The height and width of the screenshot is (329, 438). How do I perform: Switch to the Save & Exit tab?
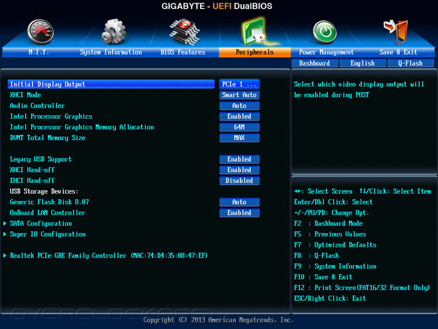click(x=398, y=52)
